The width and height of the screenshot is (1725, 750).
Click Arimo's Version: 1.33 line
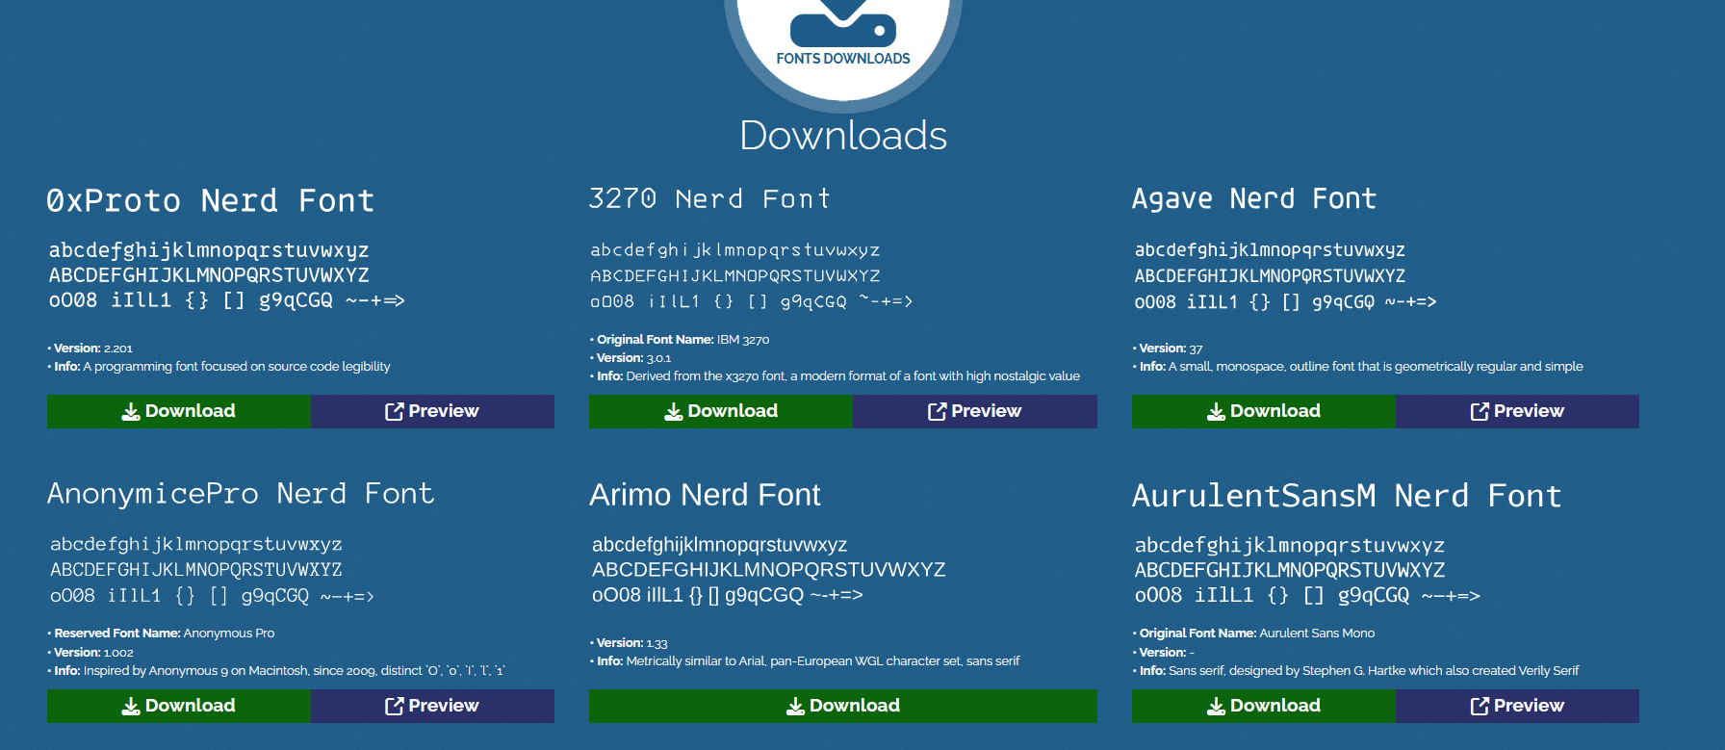click(629, 643)
